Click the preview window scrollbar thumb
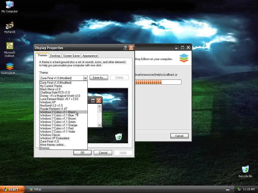 [100, 110]
